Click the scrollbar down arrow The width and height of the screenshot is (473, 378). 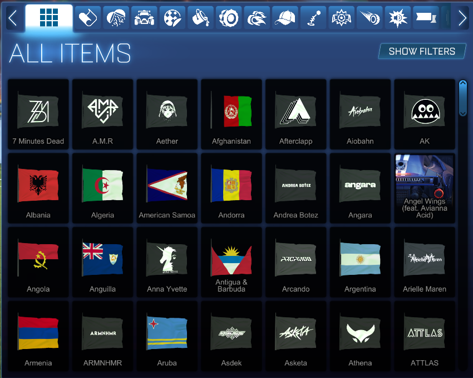click(463, 113)
